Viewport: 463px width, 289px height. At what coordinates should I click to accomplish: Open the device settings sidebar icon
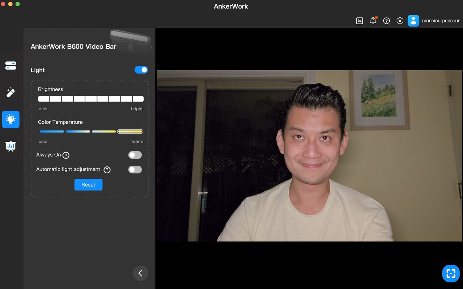tap(11, 65)
